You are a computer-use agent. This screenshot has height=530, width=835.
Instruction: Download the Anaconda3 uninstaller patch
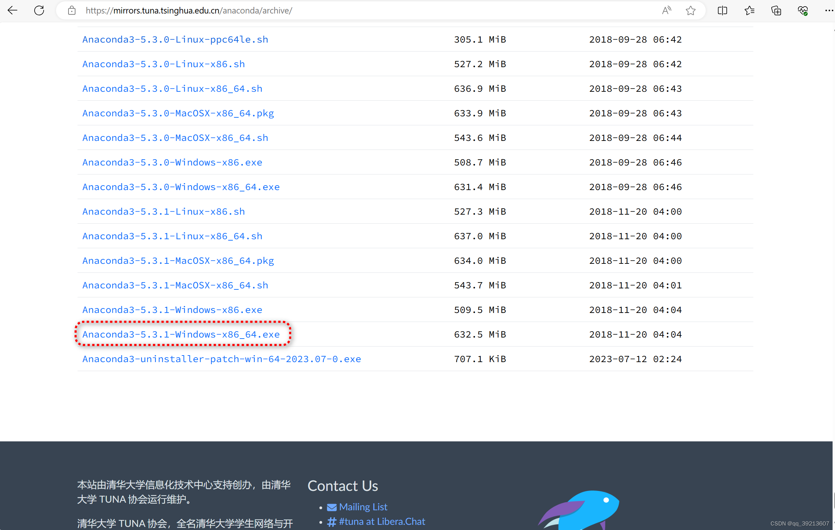click(221, 359)
